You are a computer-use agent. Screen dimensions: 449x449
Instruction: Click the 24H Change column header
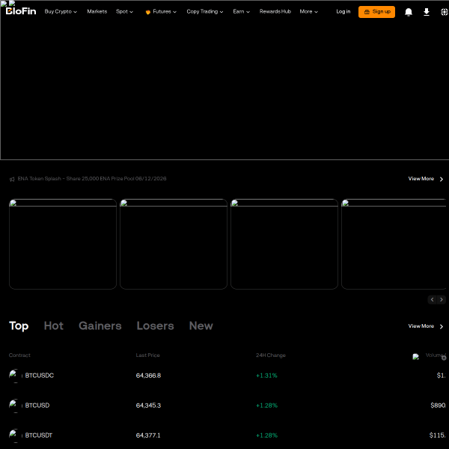point(271,355)
